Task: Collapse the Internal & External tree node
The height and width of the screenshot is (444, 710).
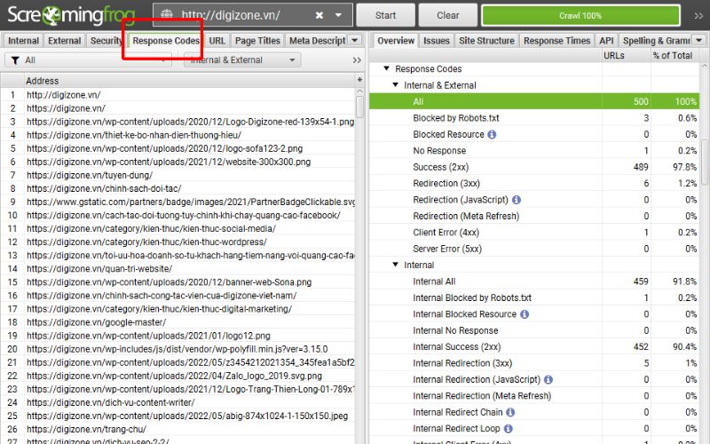Action: click(x=395, y=84)
